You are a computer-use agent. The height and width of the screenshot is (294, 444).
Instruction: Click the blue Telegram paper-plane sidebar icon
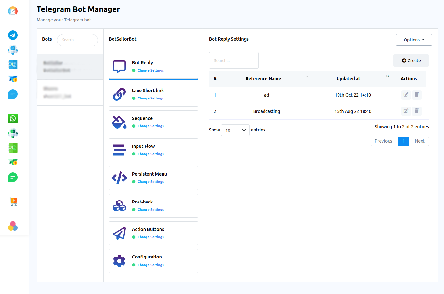(x=13, y=35)
